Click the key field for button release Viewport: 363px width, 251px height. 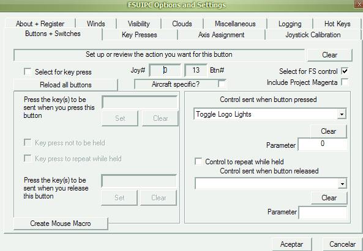pyautogui.click(x=139, y=181)
